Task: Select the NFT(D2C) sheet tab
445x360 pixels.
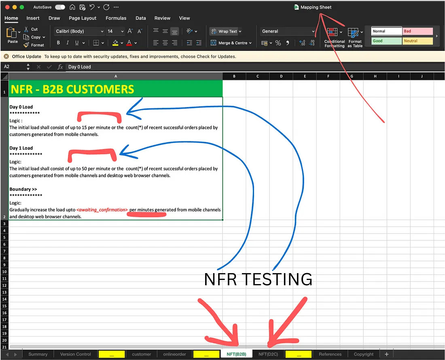Action: tap(268, 354)
